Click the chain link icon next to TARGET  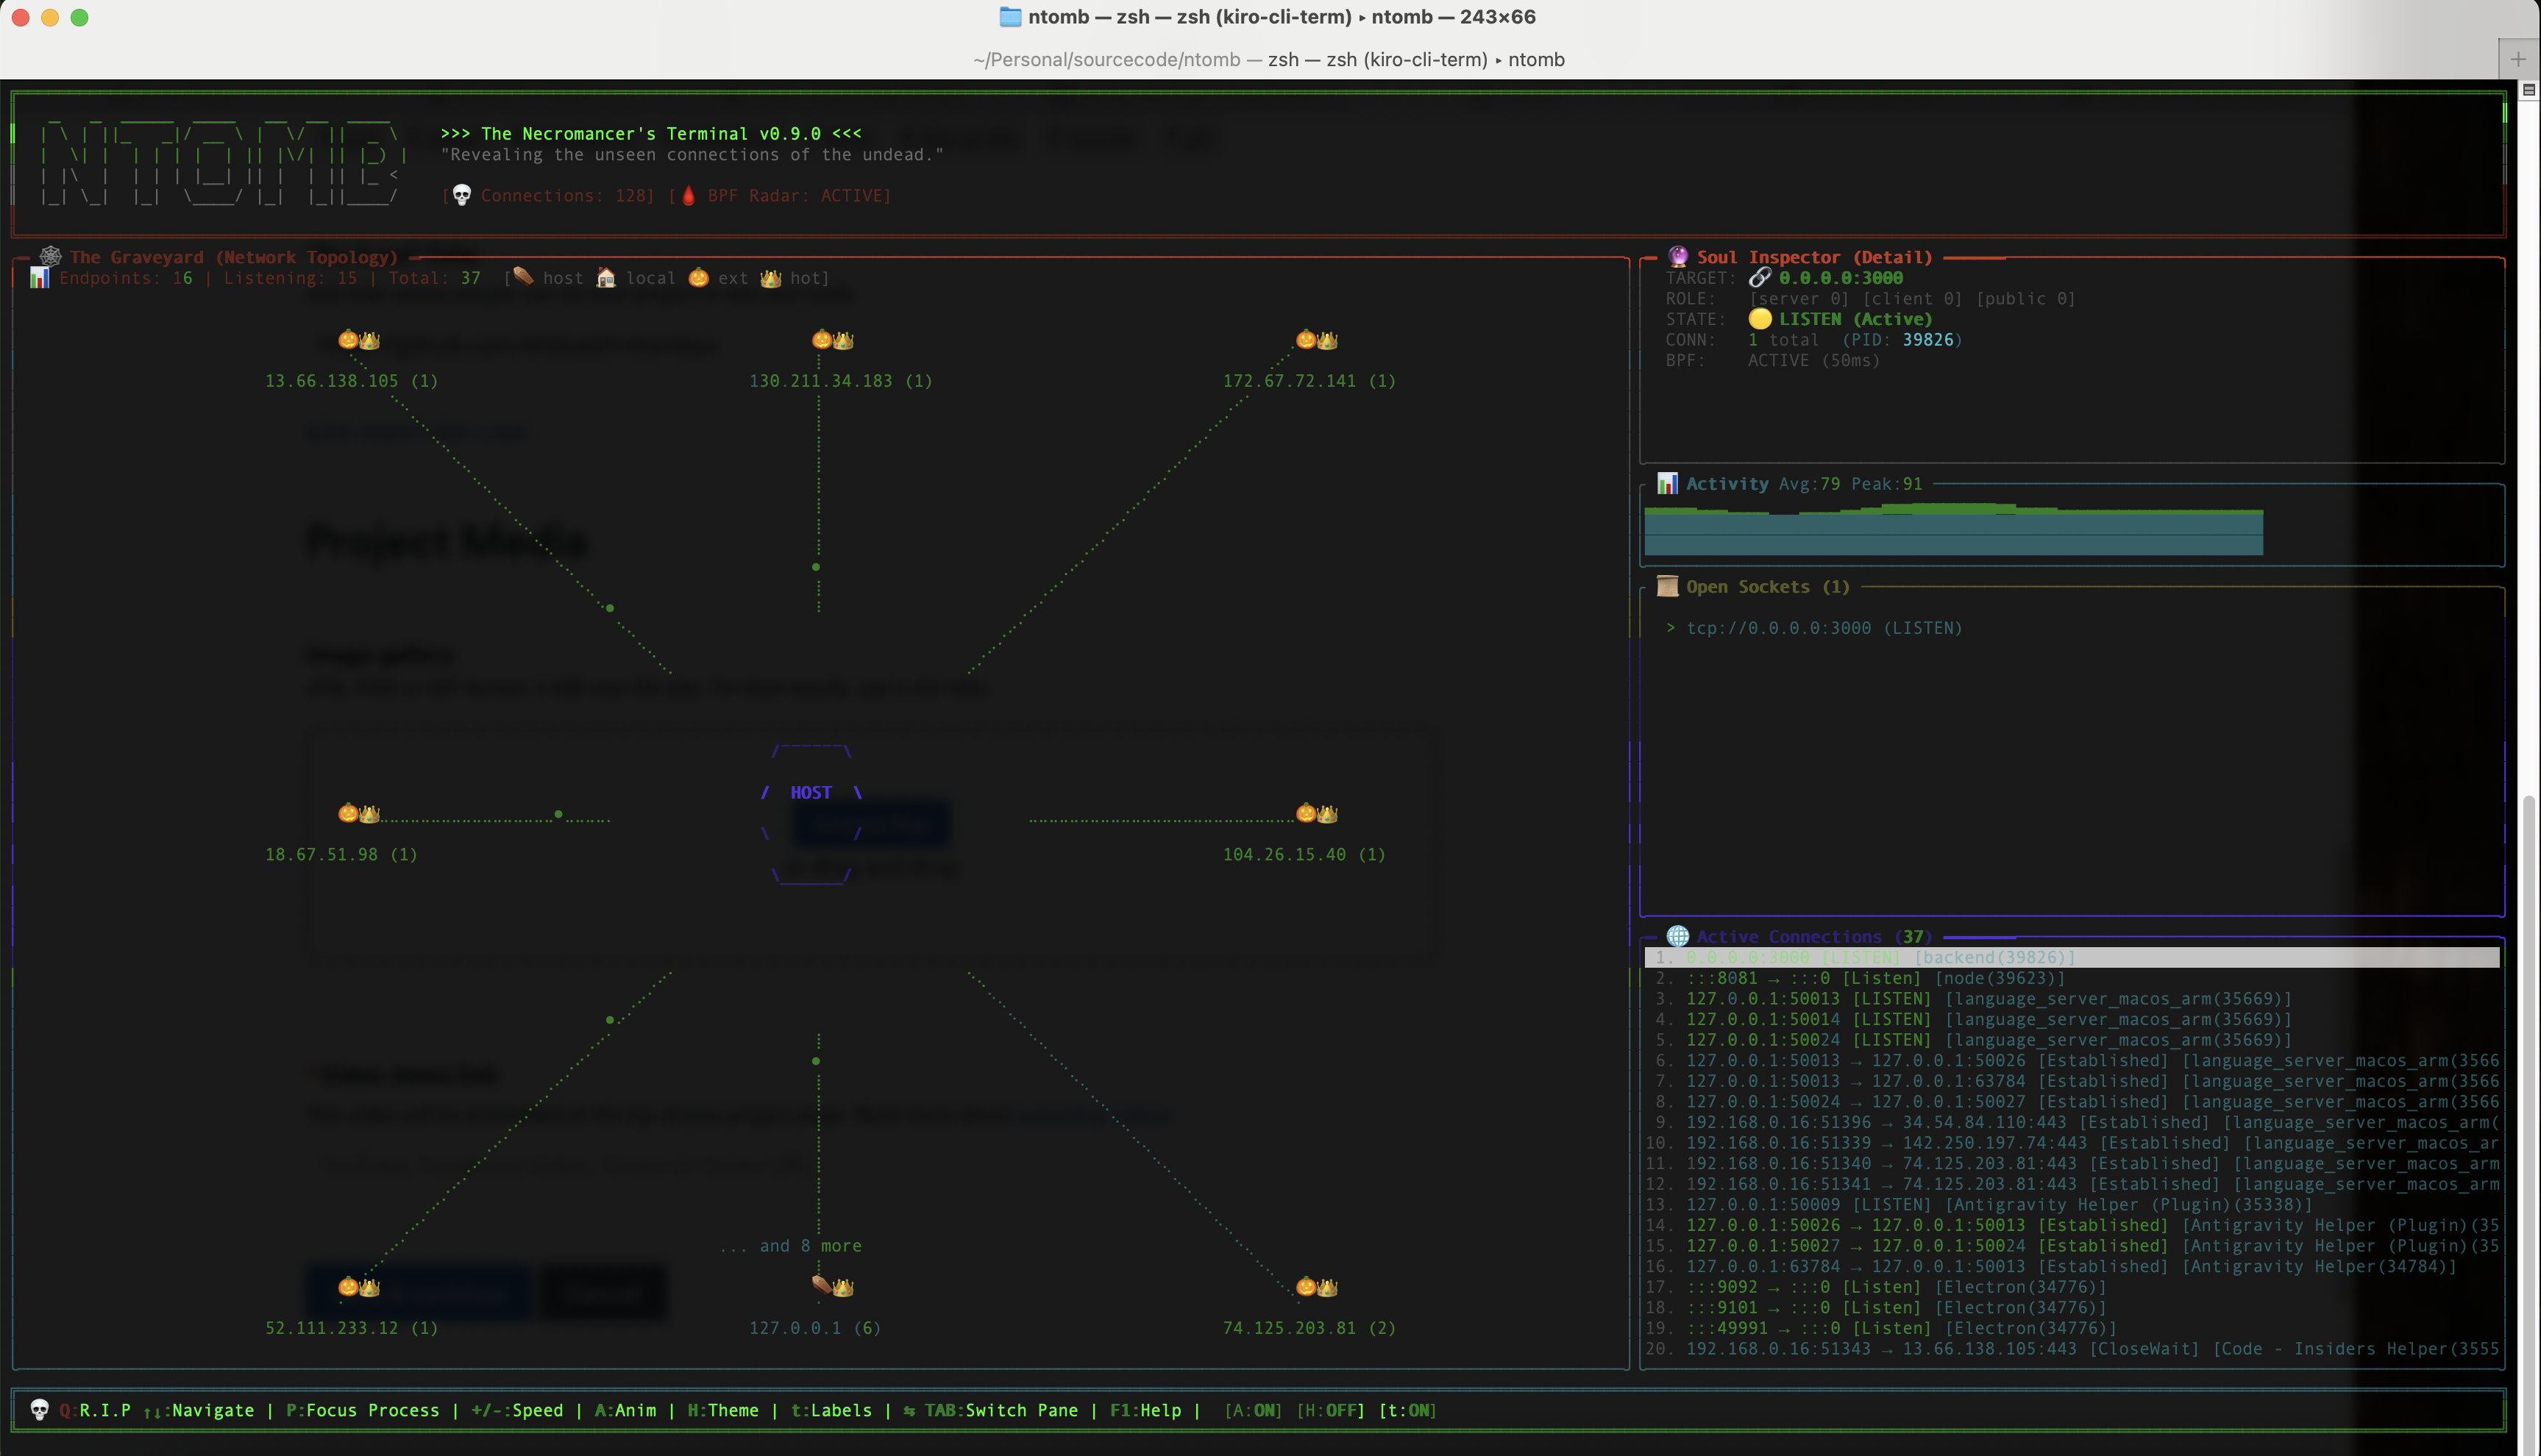[x=1760, y=278]
